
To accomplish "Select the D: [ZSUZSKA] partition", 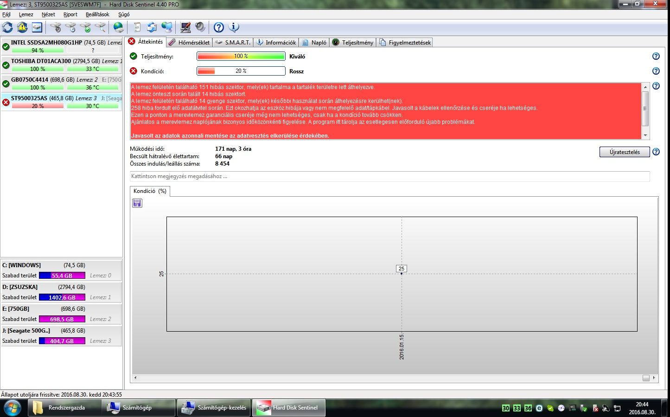I will [x=61, y=292].
